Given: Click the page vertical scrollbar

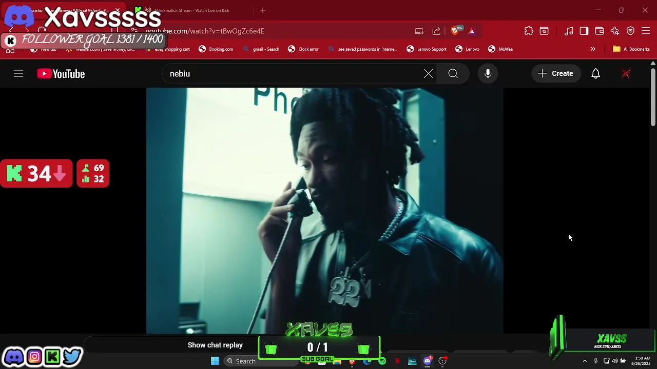Looking at the screenshot, I should click(x=653, y=97).
